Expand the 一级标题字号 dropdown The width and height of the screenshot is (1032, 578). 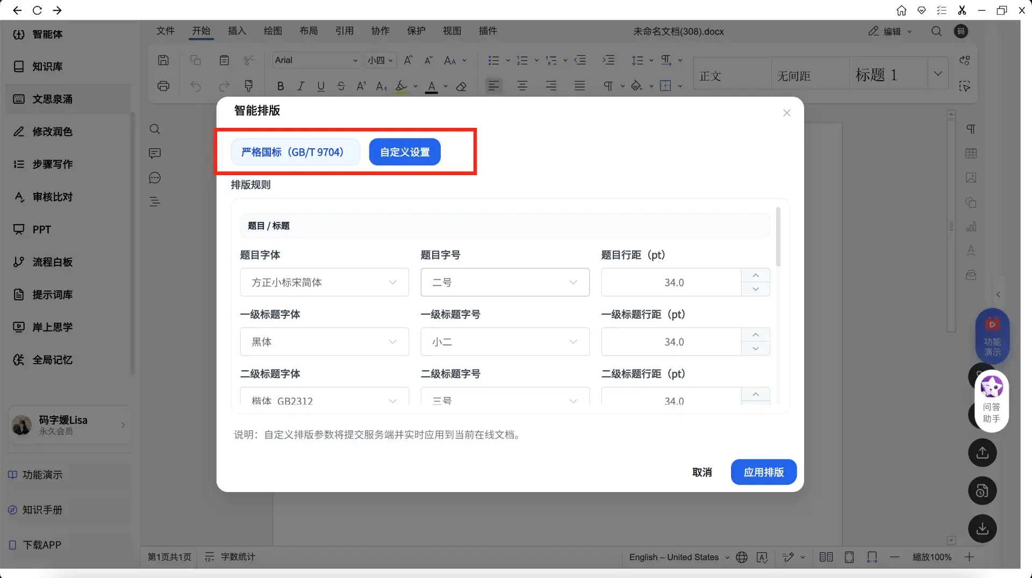pyautogui.click(x=505, y=342)
